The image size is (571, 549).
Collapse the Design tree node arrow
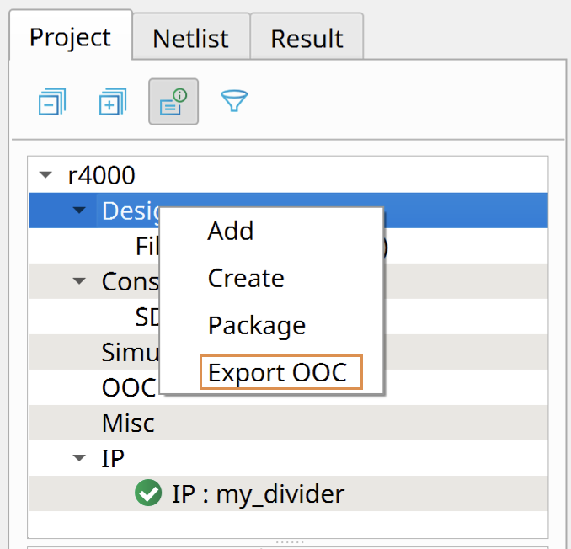(80, 211)
